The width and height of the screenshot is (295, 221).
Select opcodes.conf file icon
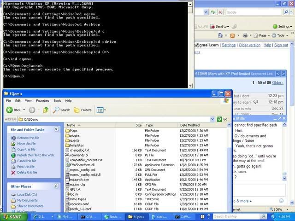pyautogui.click(x=67, y=204)
